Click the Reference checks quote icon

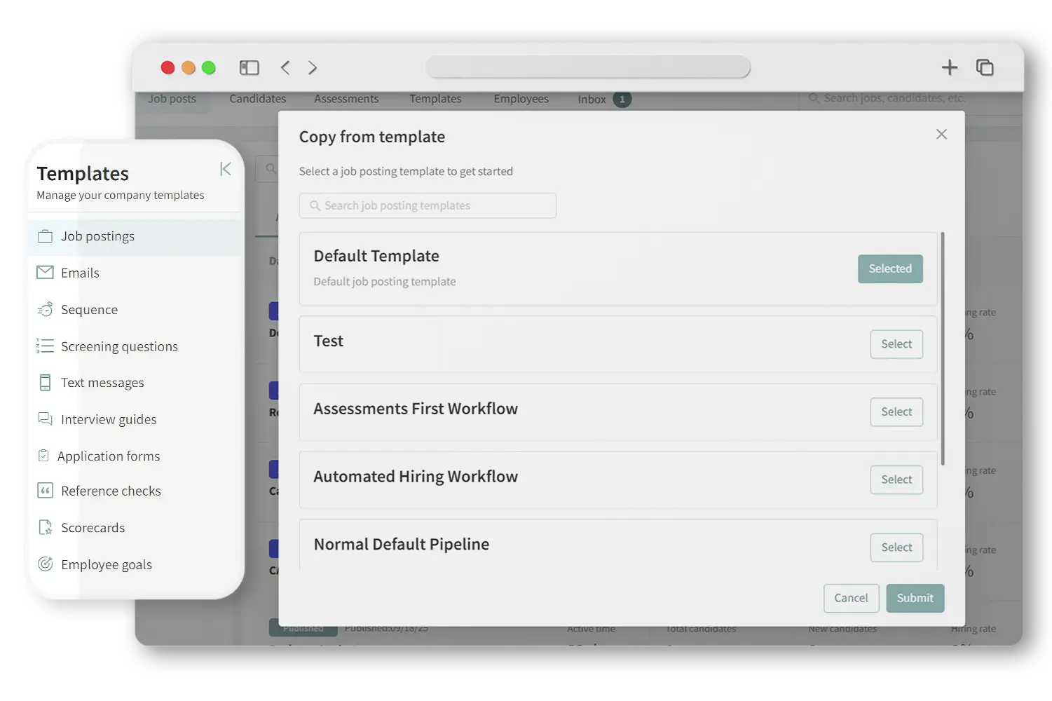pos(45,491)
